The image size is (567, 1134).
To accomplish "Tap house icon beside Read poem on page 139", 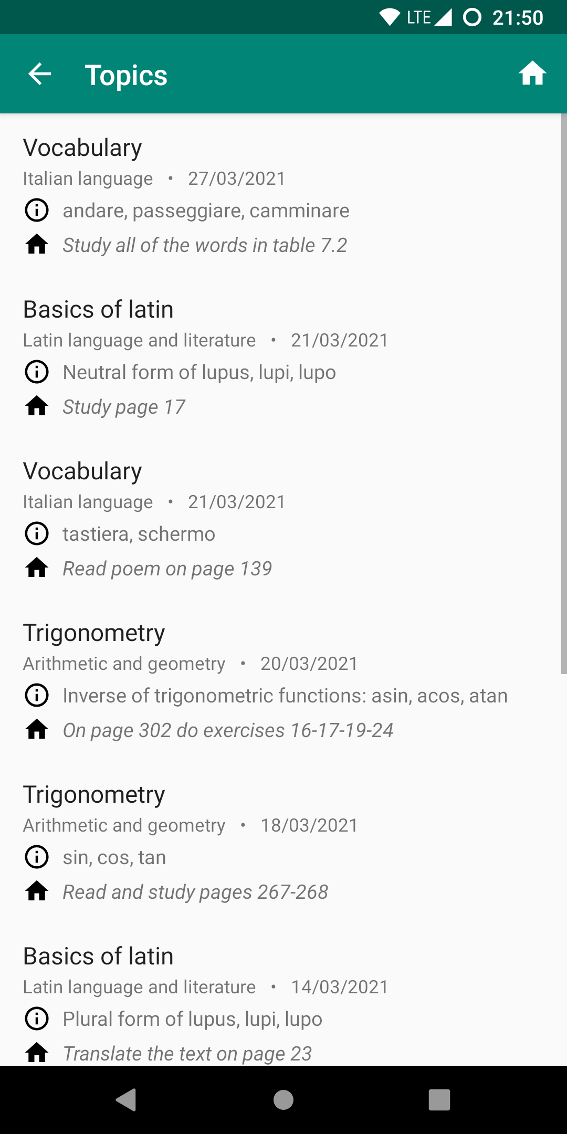I will [x=37, y=568].
